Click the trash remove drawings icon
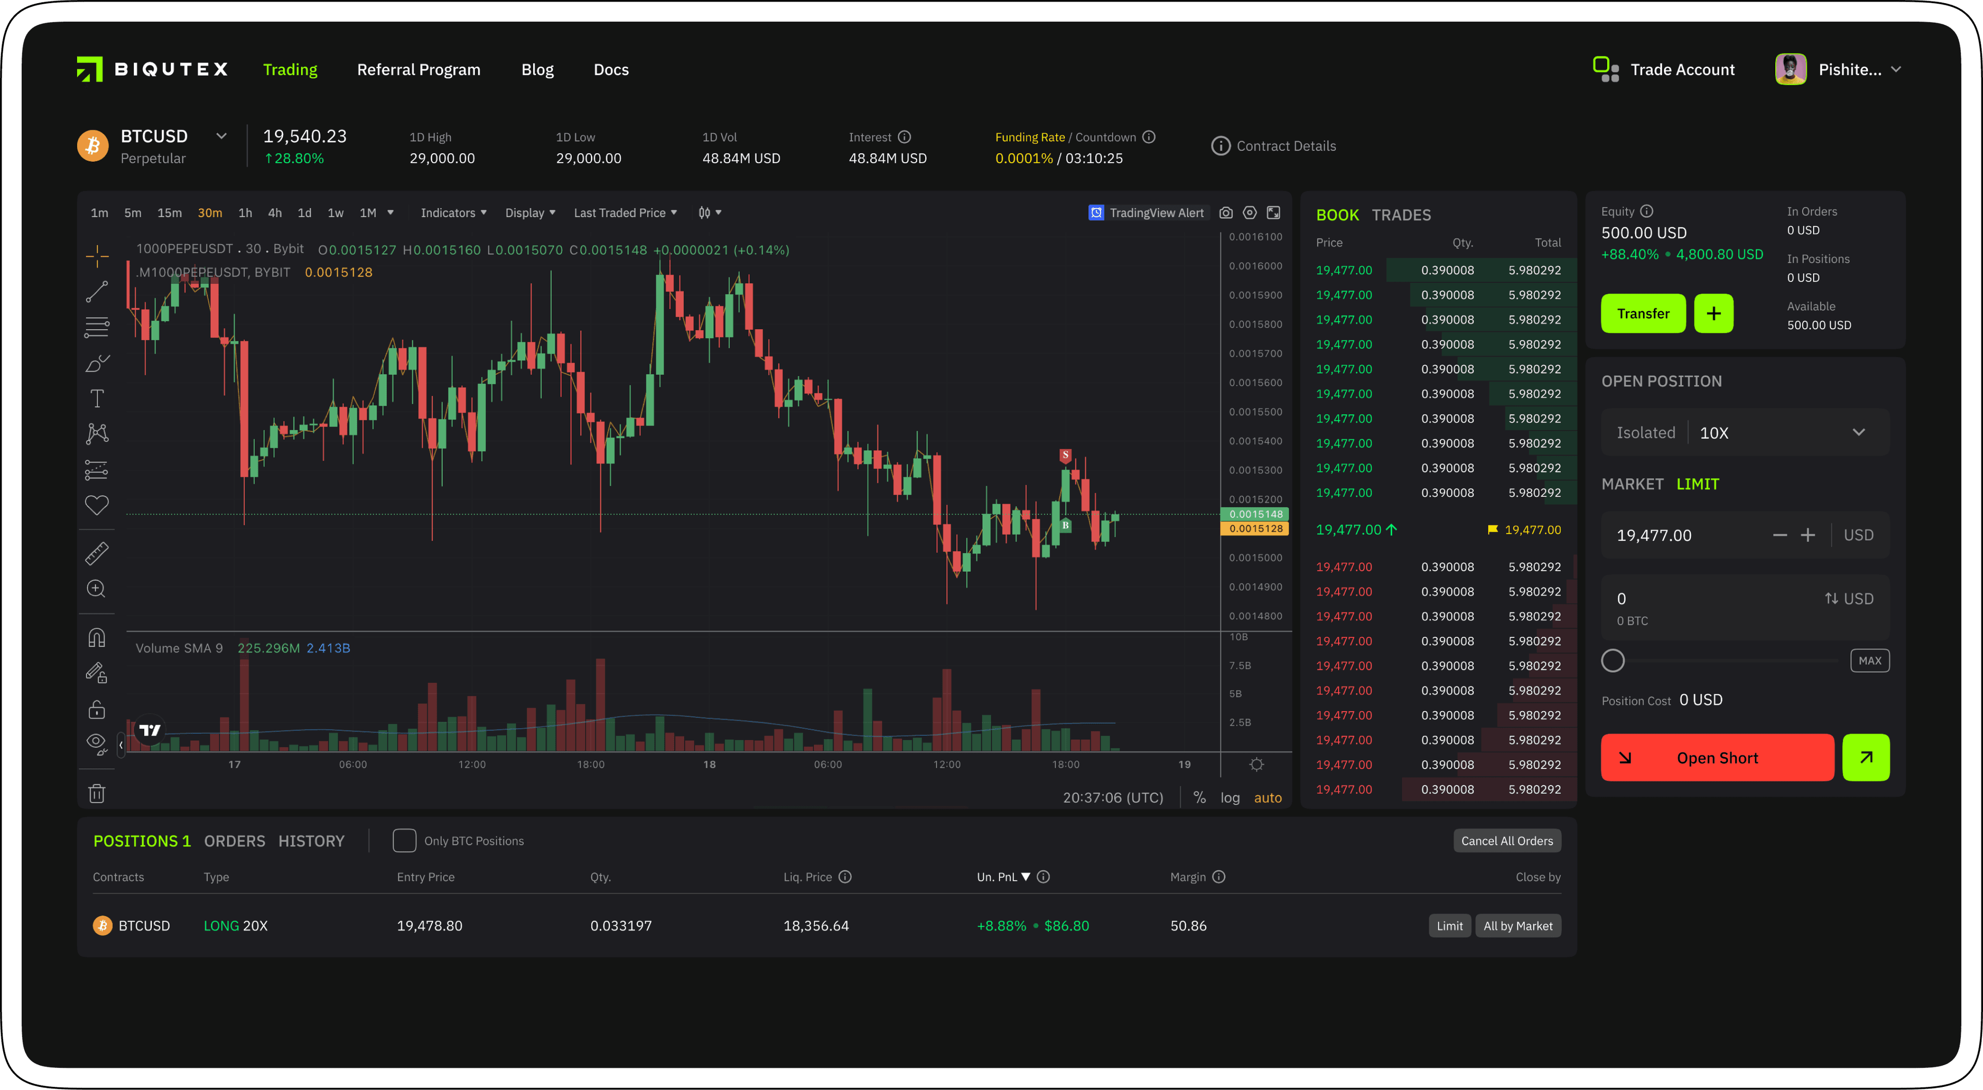The image size is (1983, 1090). coord(97,793)
